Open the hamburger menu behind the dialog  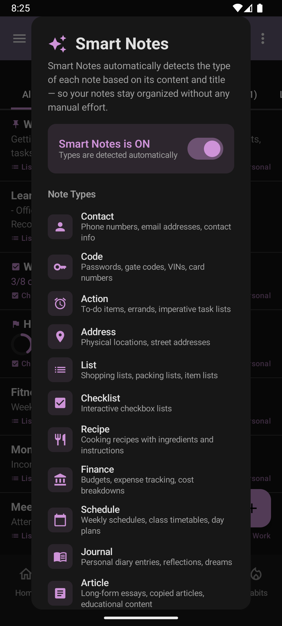pyautogui.click(x=20, y=39)
